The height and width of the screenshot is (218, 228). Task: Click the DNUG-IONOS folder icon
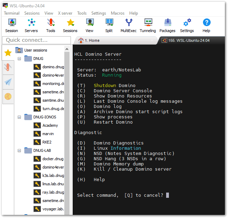28,117
